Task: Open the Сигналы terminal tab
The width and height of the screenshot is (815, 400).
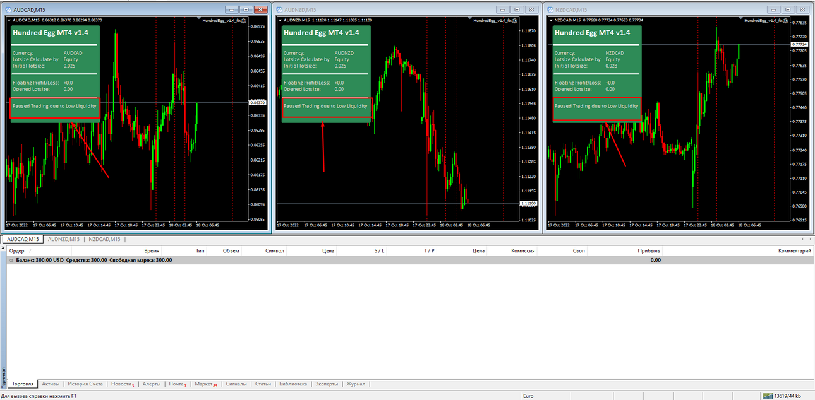Action: (x=236, y=384)
